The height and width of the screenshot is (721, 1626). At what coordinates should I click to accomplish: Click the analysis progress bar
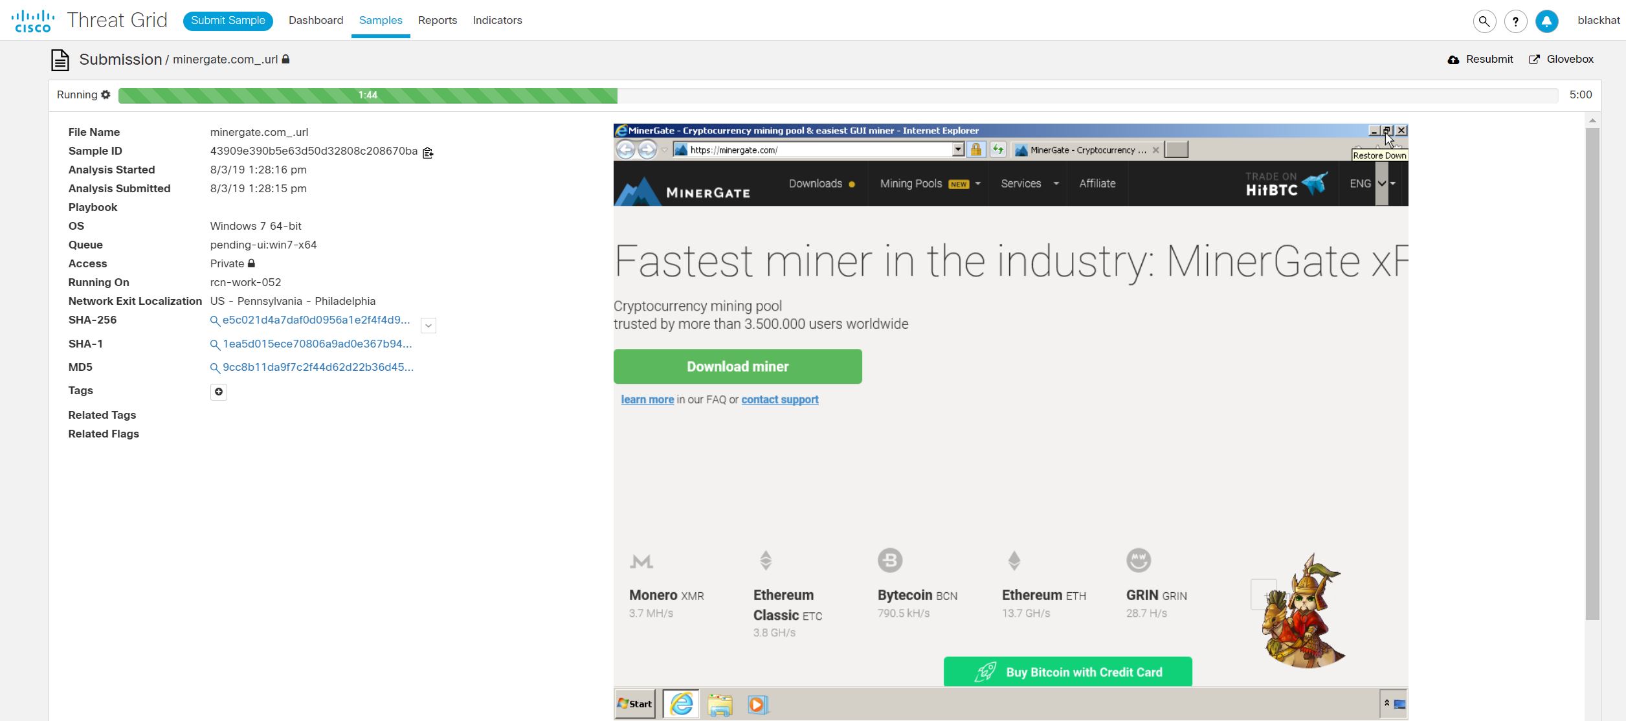(838, 96)
